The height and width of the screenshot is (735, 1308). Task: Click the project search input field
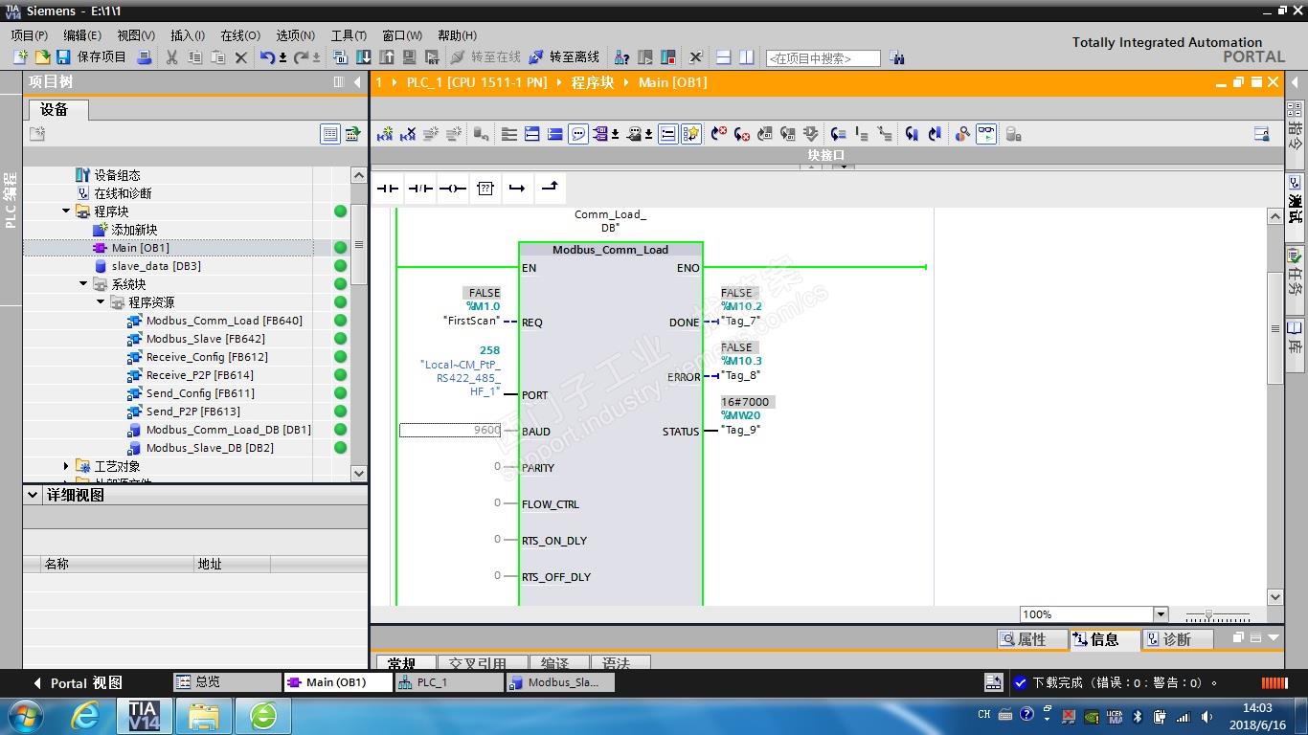click(823, 58)
